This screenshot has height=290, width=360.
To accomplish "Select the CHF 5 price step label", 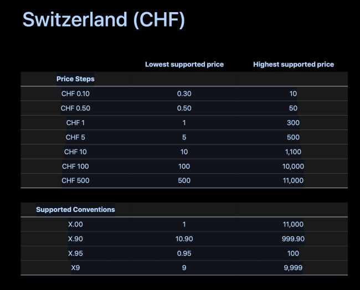I will click(x=75, y=137).
